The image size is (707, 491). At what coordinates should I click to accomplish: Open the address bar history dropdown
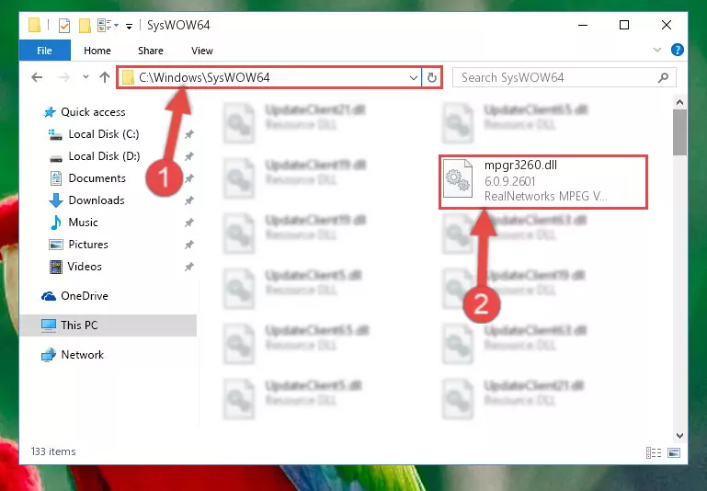point(414,78)
